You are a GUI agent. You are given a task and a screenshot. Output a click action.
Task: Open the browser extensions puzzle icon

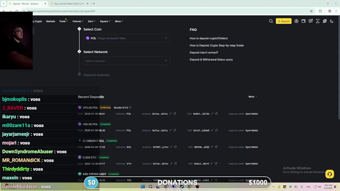pyautogui.click(x=320, y=11)
